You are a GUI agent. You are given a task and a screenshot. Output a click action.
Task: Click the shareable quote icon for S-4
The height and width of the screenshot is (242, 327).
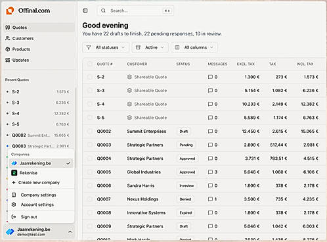pos(129,104)
